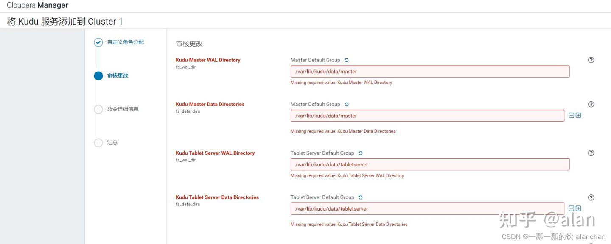Add another Master data directory entry
The height and width of the screenshot is (244, 611).
point(578,115)
